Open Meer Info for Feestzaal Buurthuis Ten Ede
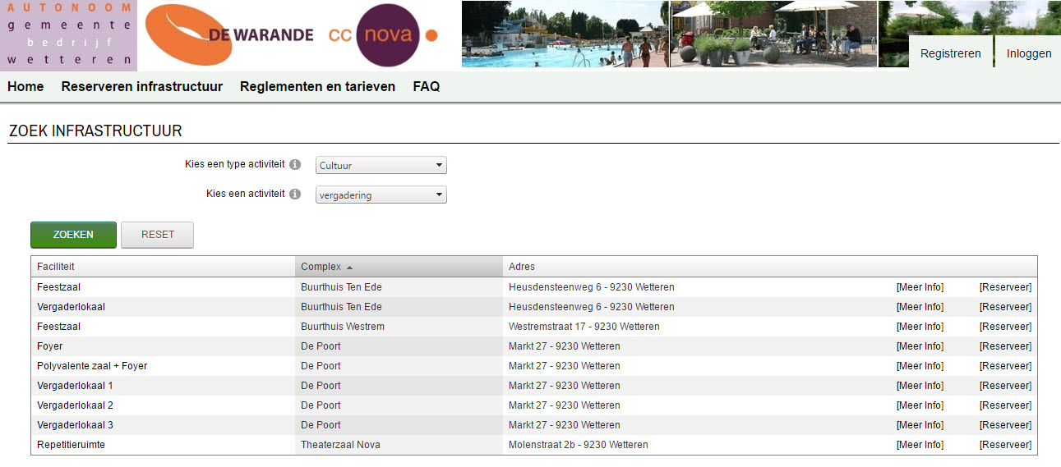Viewport: 1061px width, 467px height. tap(920, 287)
